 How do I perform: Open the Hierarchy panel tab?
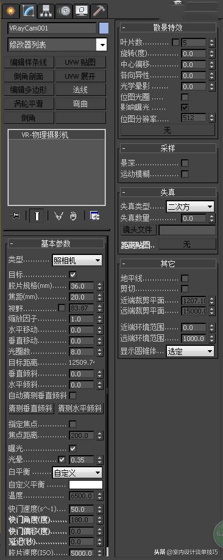click(46, 11)
